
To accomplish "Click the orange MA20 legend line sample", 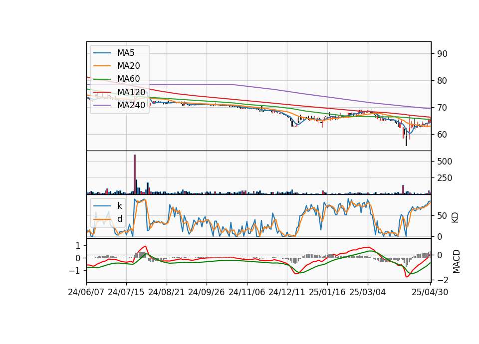I will pos(102,66).
